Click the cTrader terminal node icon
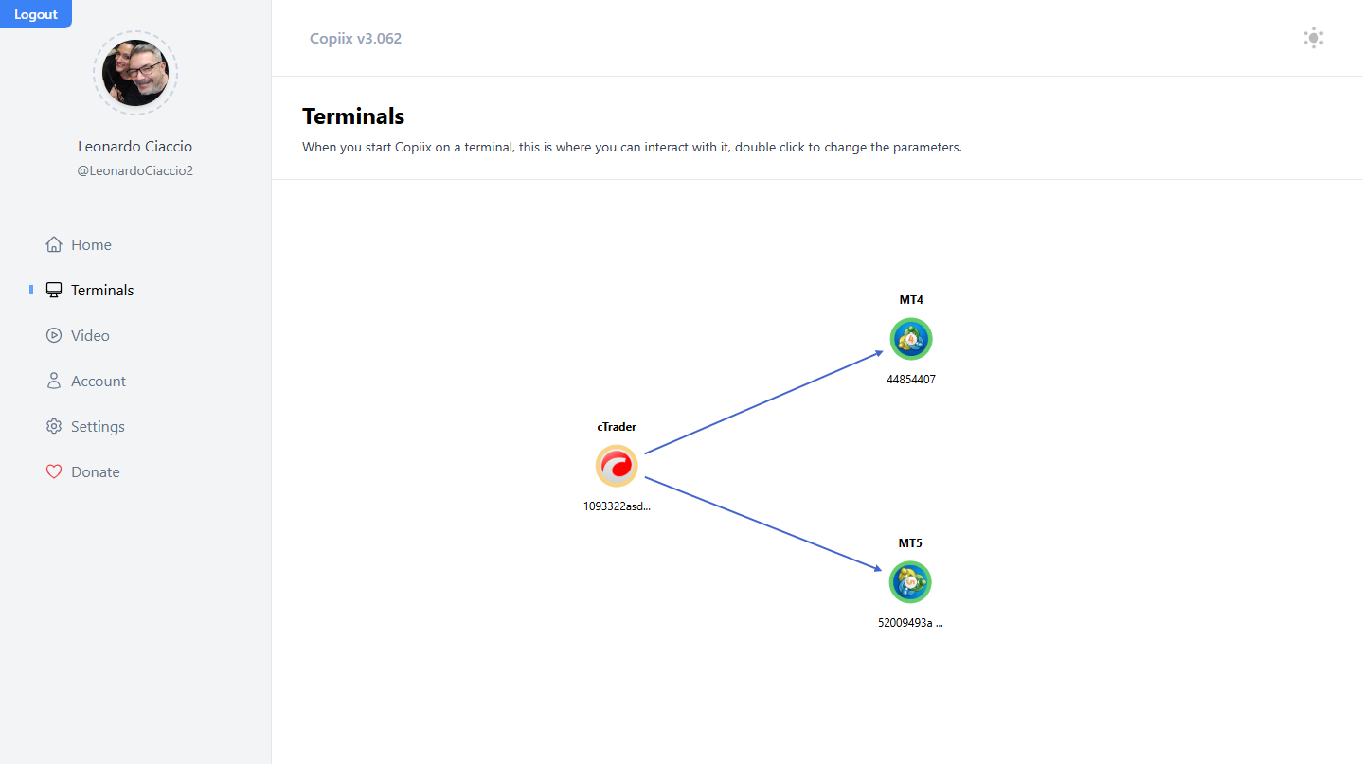This screenshot has width=1362, height=764. coord(617,466)
